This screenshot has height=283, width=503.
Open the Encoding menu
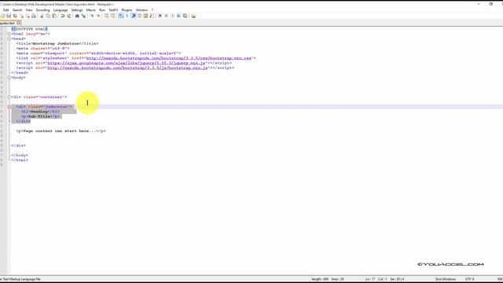pyautogui.click(x=42, y=10)
